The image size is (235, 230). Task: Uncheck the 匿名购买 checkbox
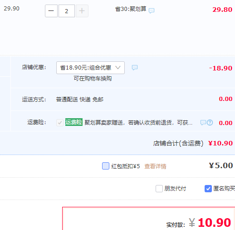coord(208,189)
